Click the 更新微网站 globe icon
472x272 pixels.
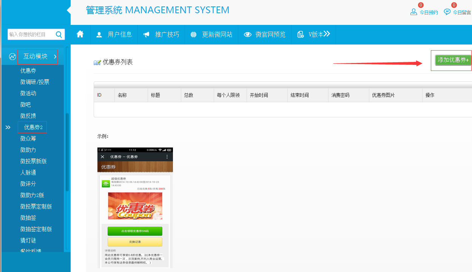(194, 35)
